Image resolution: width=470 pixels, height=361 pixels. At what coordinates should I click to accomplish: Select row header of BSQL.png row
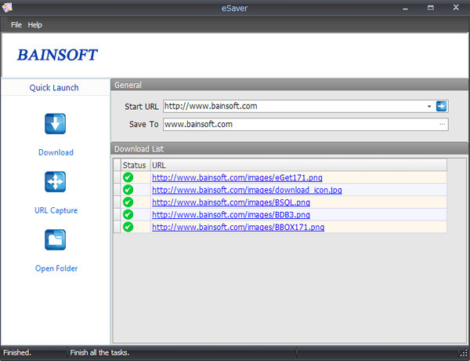coord(117,202)
